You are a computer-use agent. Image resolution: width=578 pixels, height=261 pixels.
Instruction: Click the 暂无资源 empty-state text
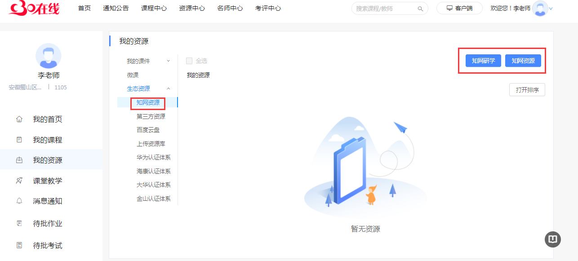pos(365,229)
